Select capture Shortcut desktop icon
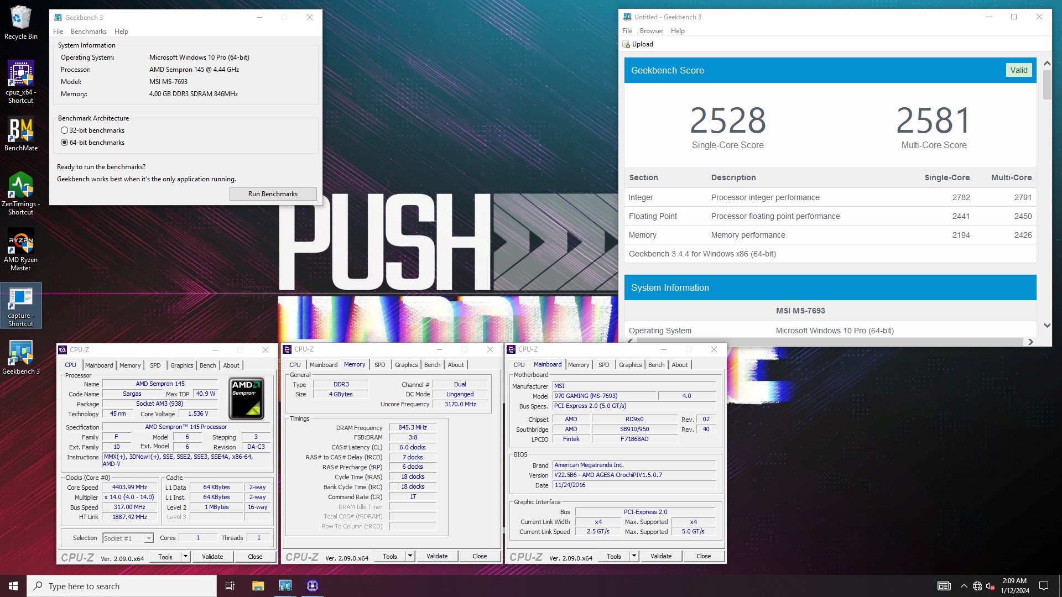The height and width of the screenshot is (597, 1062). (20, 306)
